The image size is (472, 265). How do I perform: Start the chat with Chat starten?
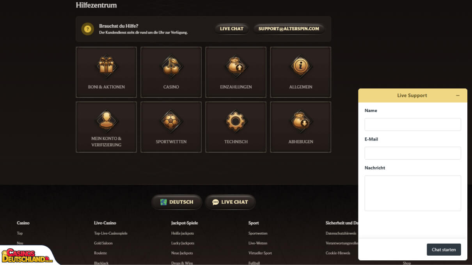444,249
